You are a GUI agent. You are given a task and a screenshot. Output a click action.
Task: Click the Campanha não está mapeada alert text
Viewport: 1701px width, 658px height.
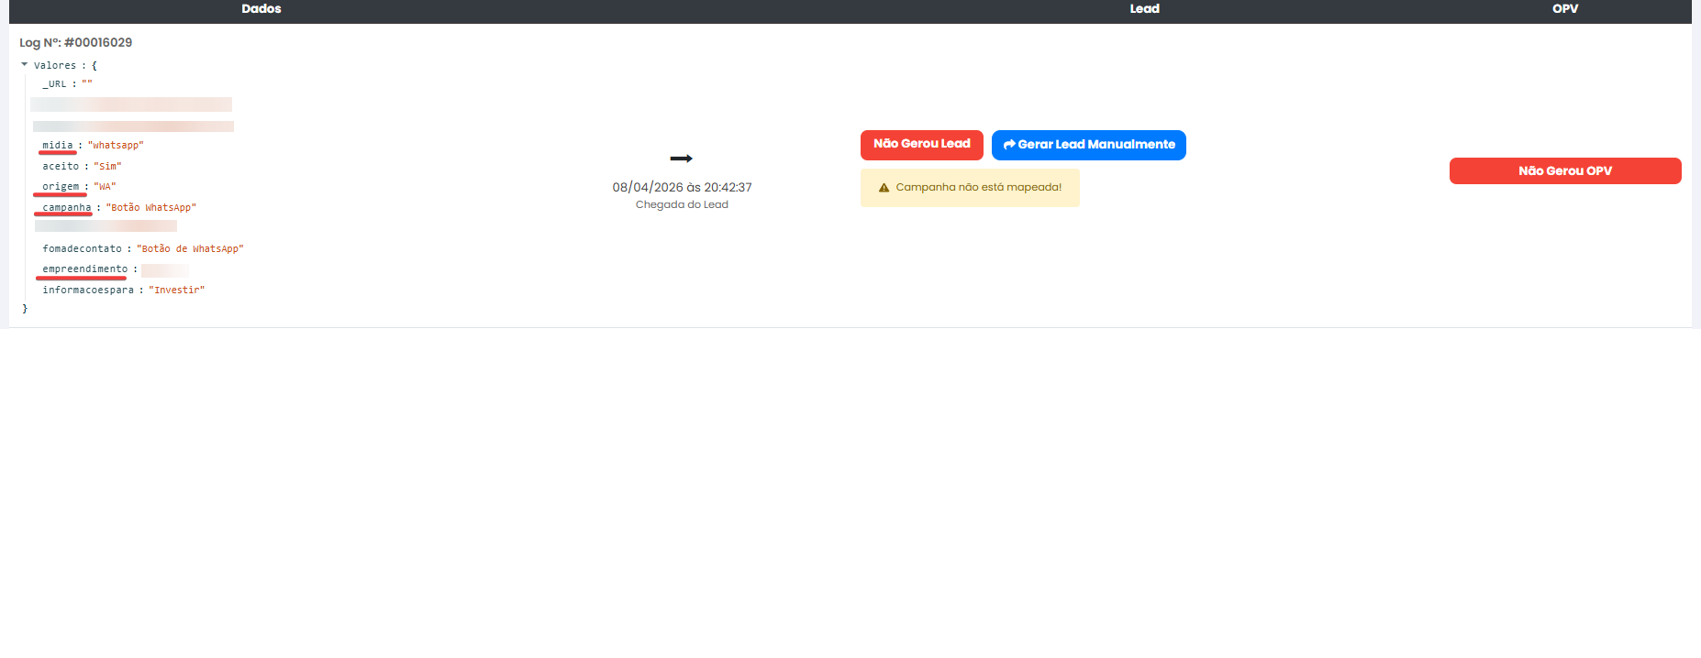pos(978,188)
